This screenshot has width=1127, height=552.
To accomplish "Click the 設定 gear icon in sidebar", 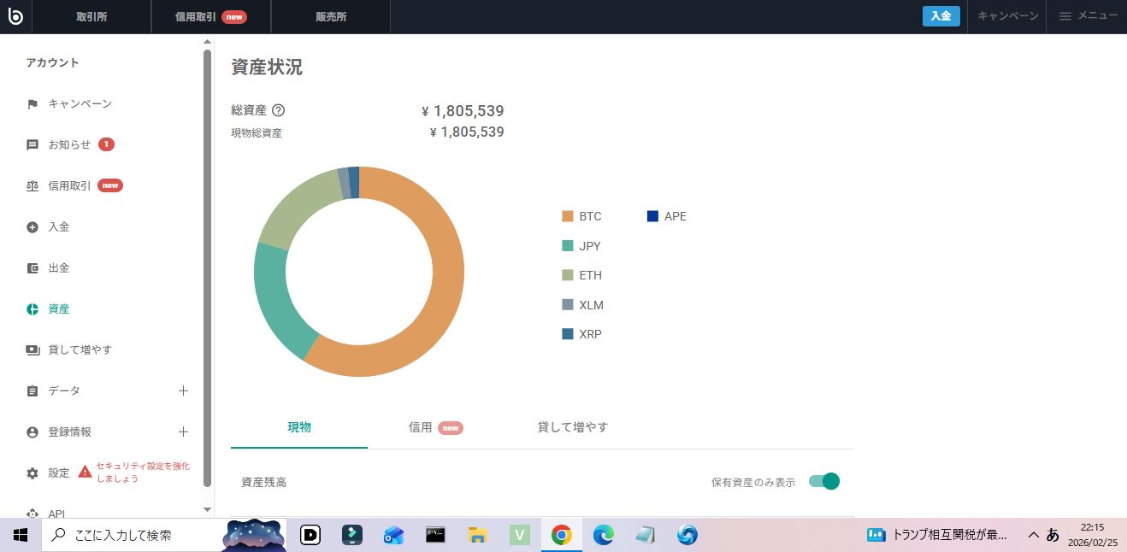I will click(32, 473).
